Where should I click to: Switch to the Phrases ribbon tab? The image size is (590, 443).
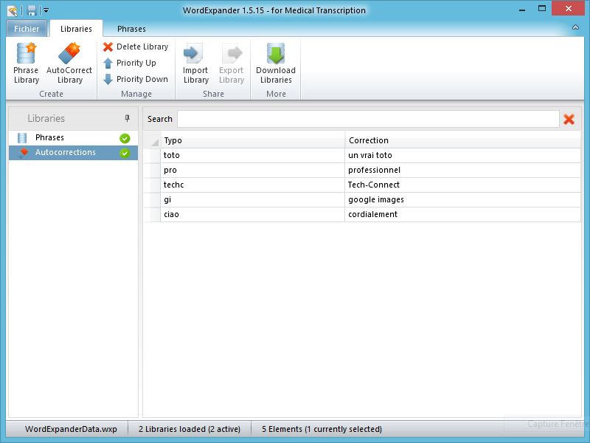tap(131, 29)
